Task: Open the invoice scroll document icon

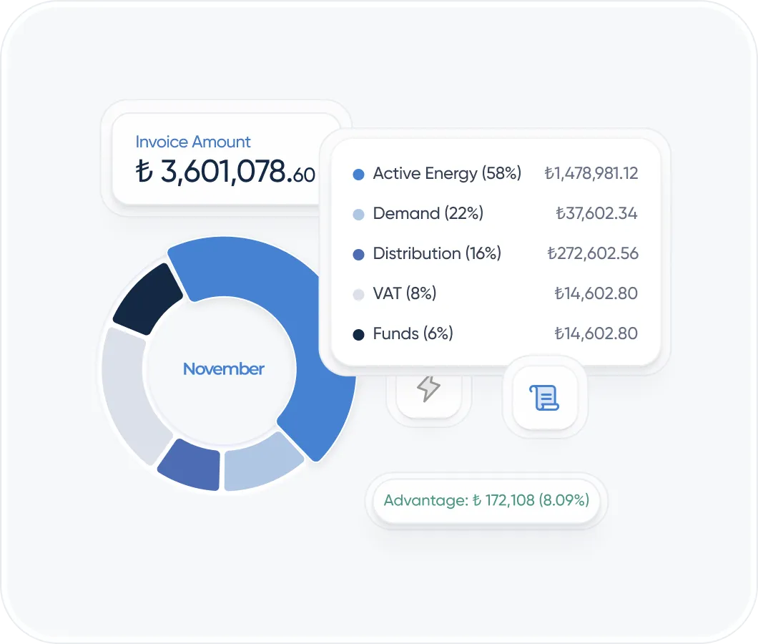Action: tap(545, 398)
